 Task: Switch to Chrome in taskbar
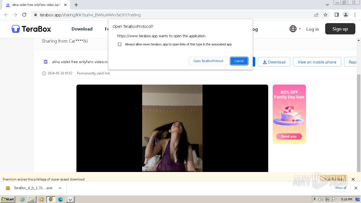click(x=51, y=199)
